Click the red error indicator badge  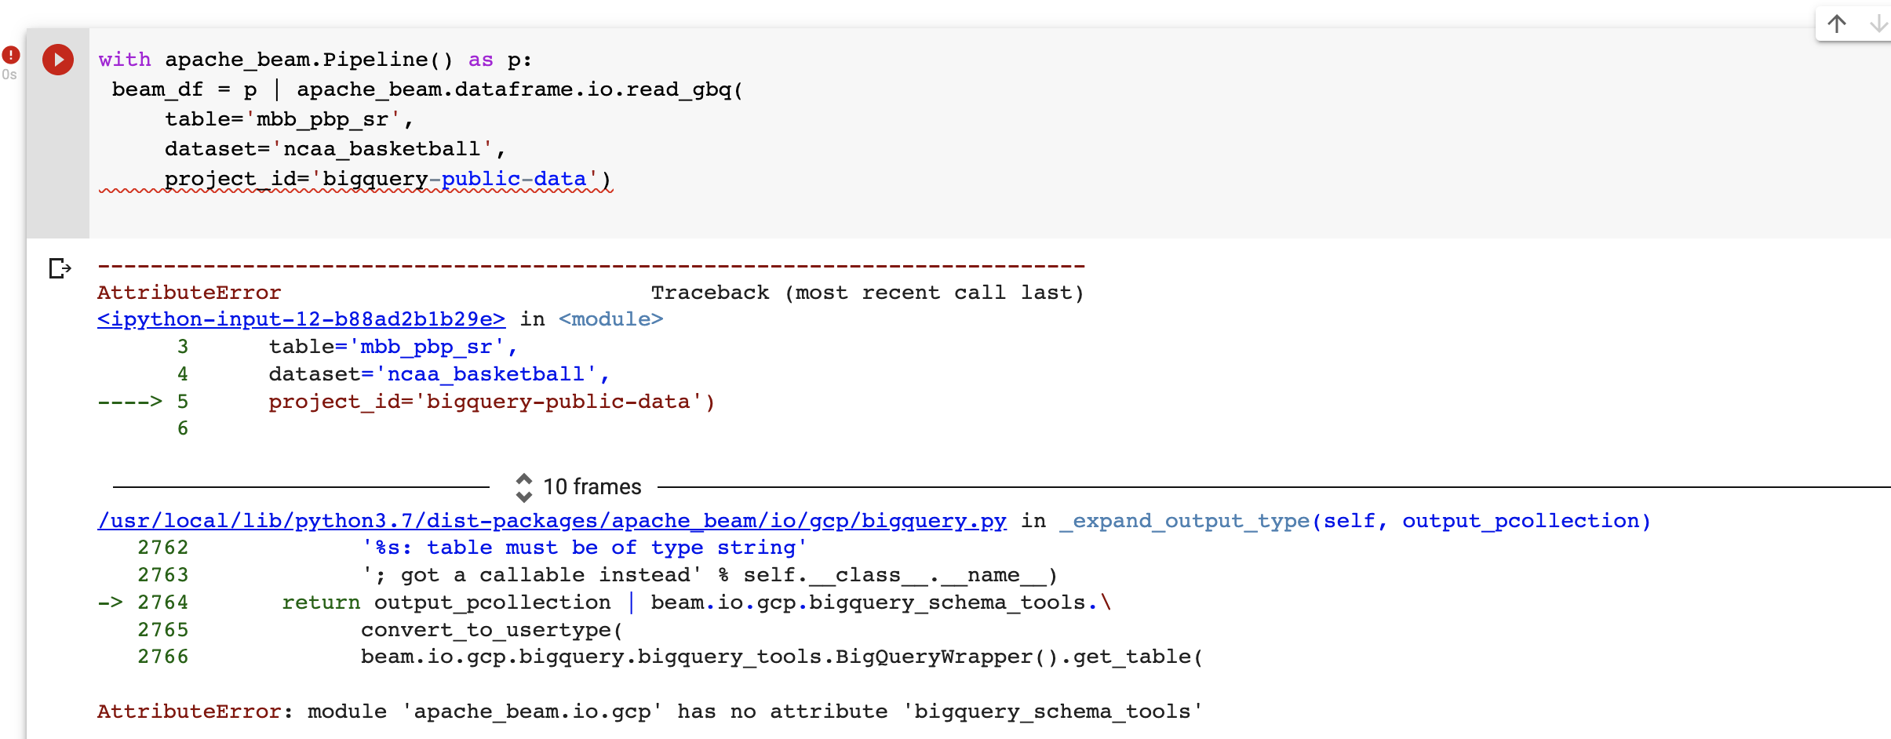tap(11, 55)
